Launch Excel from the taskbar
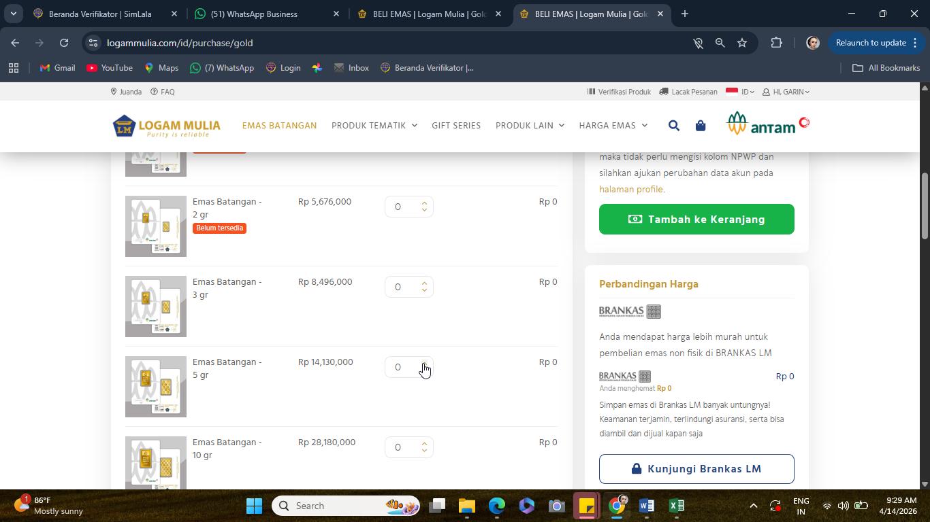This screenshot has height=522, width=930. coord(676,506)
